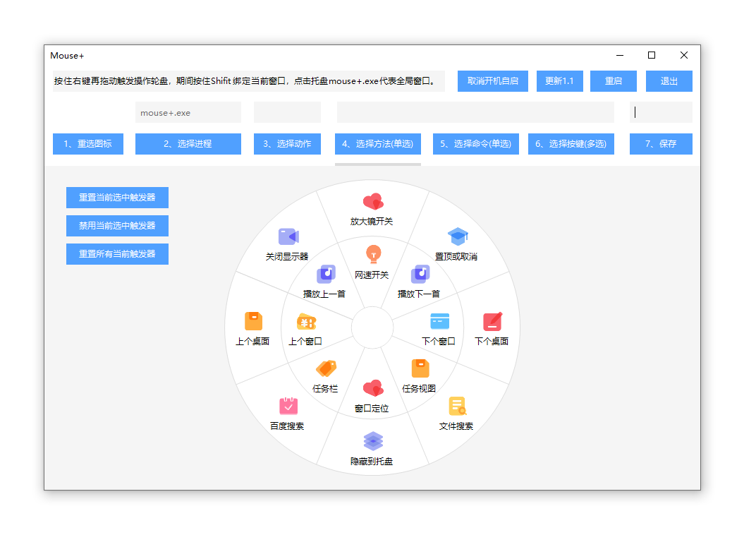
Task: Click the 放大镜开关 heart icon in wheel
Action: click(372, 202)
